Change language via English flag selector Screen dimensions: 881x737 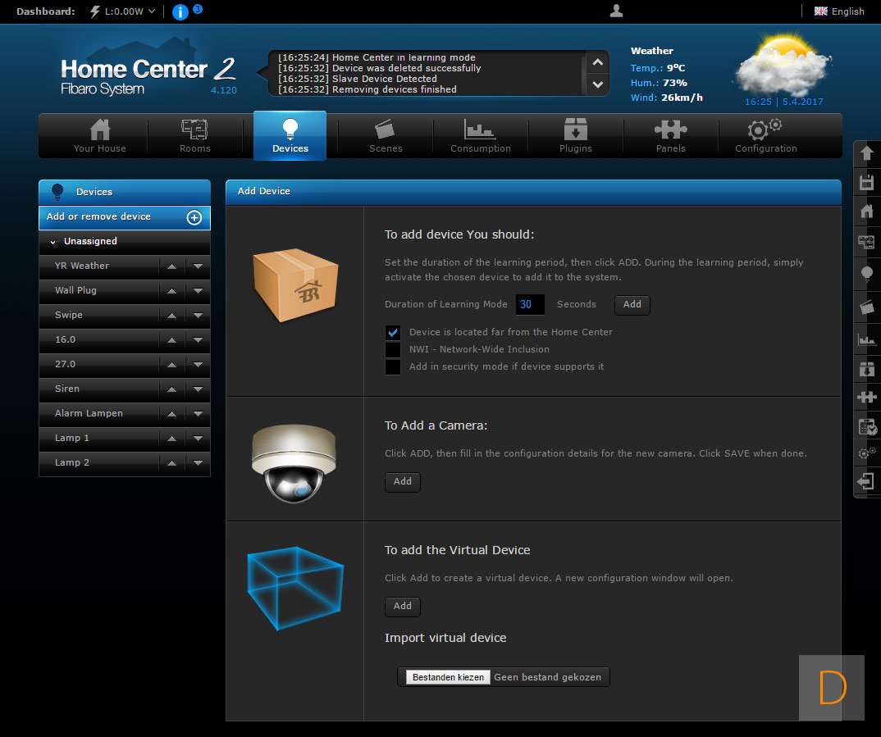click(839, 11)
